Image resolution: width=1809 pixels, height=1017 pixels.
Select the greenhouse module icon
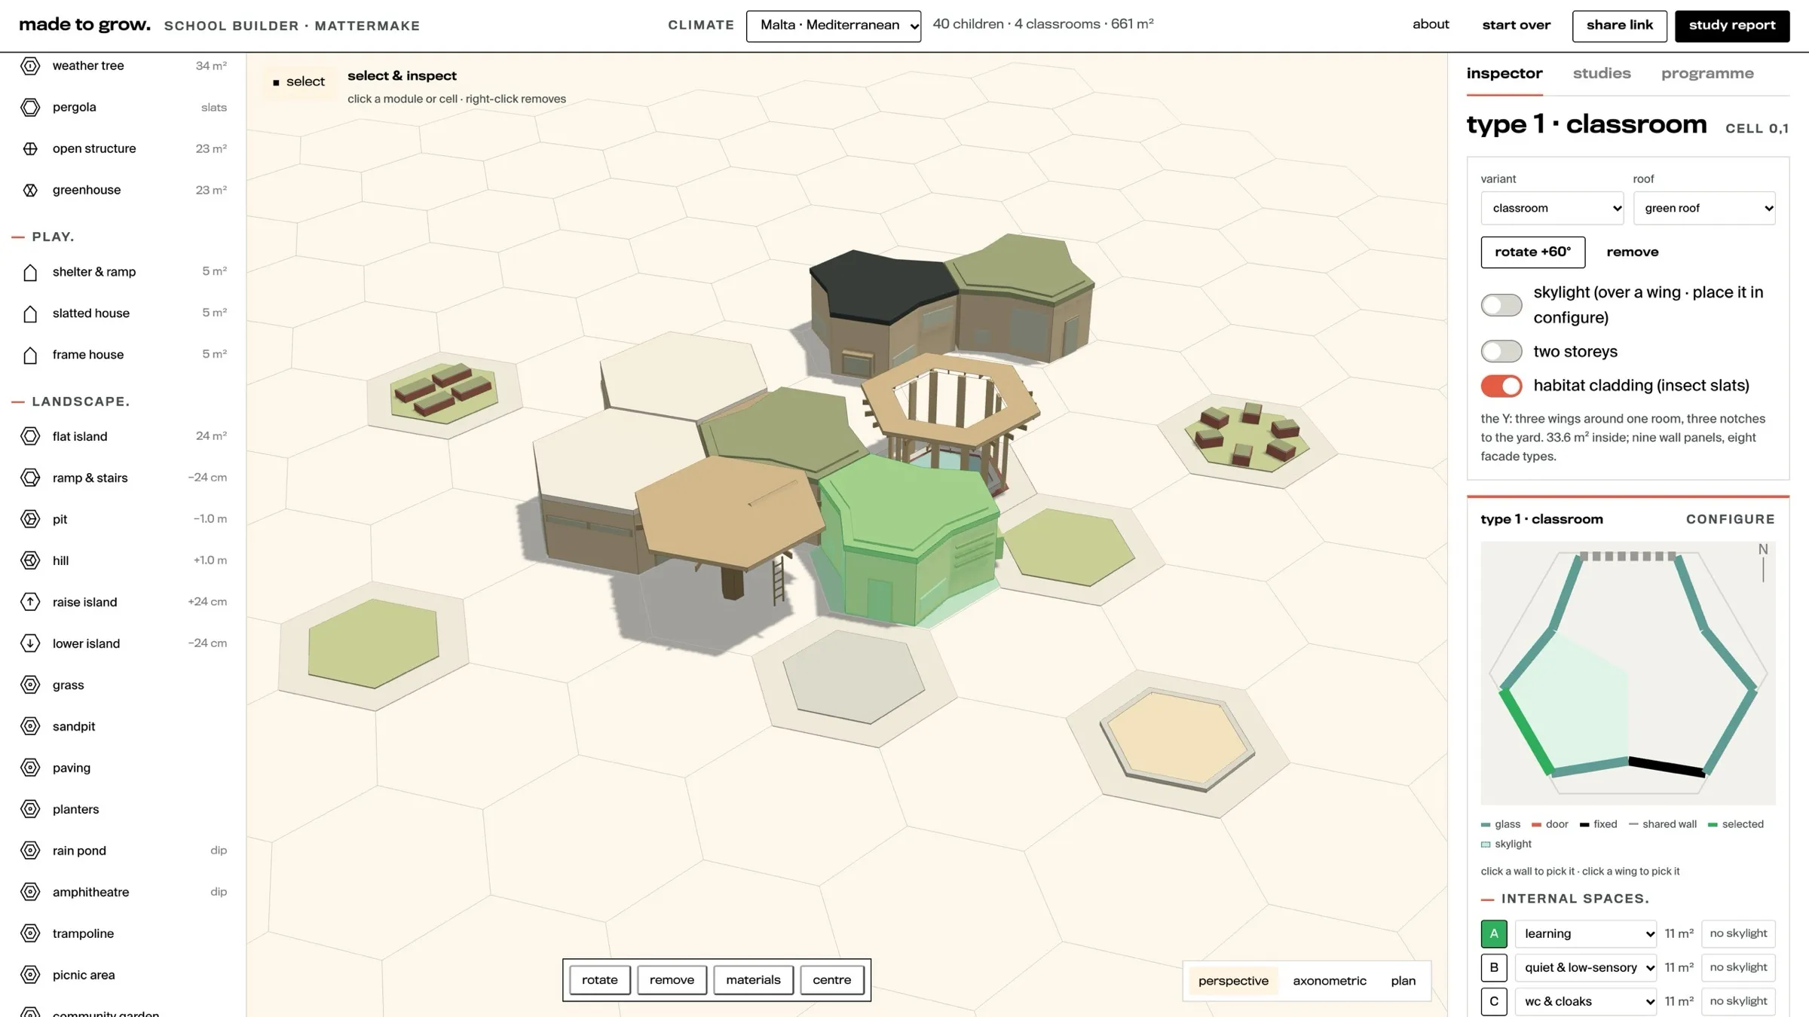click(x=30, y=191)
